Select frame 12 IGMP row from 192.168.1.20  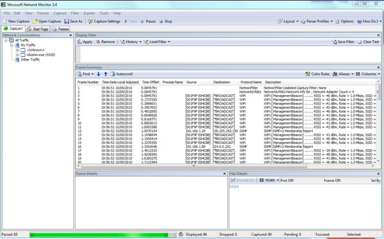pos(226,131)
